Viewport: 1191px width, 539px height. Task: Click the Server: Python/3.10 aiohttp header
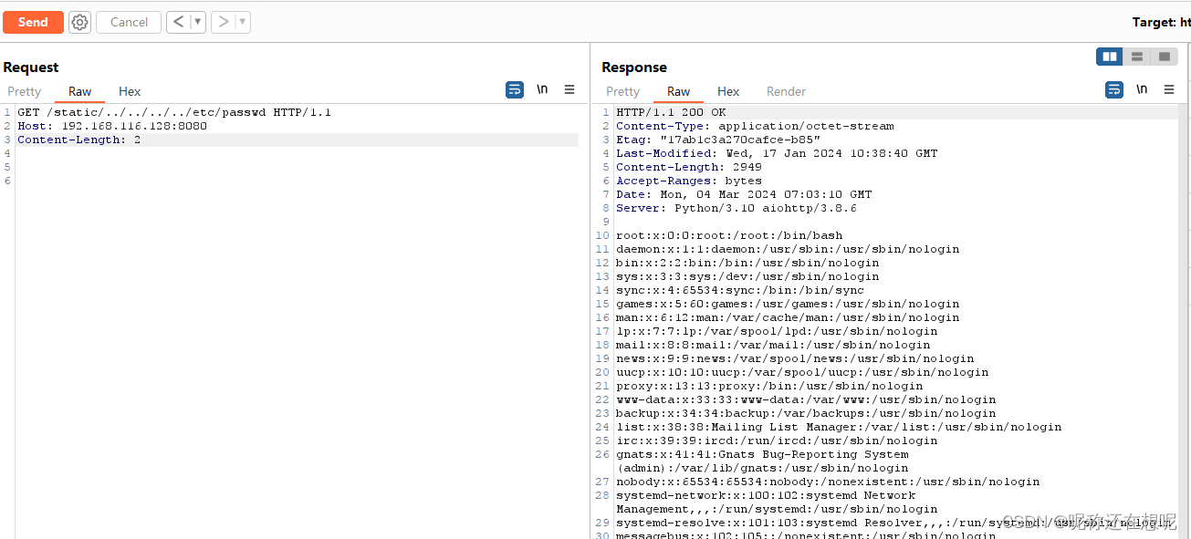coord(737,209)
